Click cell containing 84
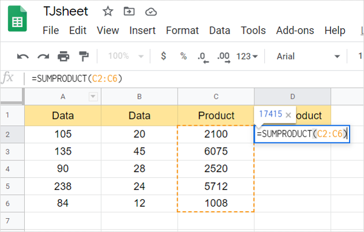The height and width of the screenshot is (232, 364). (x=63, y=204)
